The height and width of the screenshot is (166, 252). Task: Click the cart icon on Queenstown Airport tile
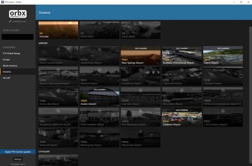[x=100, y=49]
